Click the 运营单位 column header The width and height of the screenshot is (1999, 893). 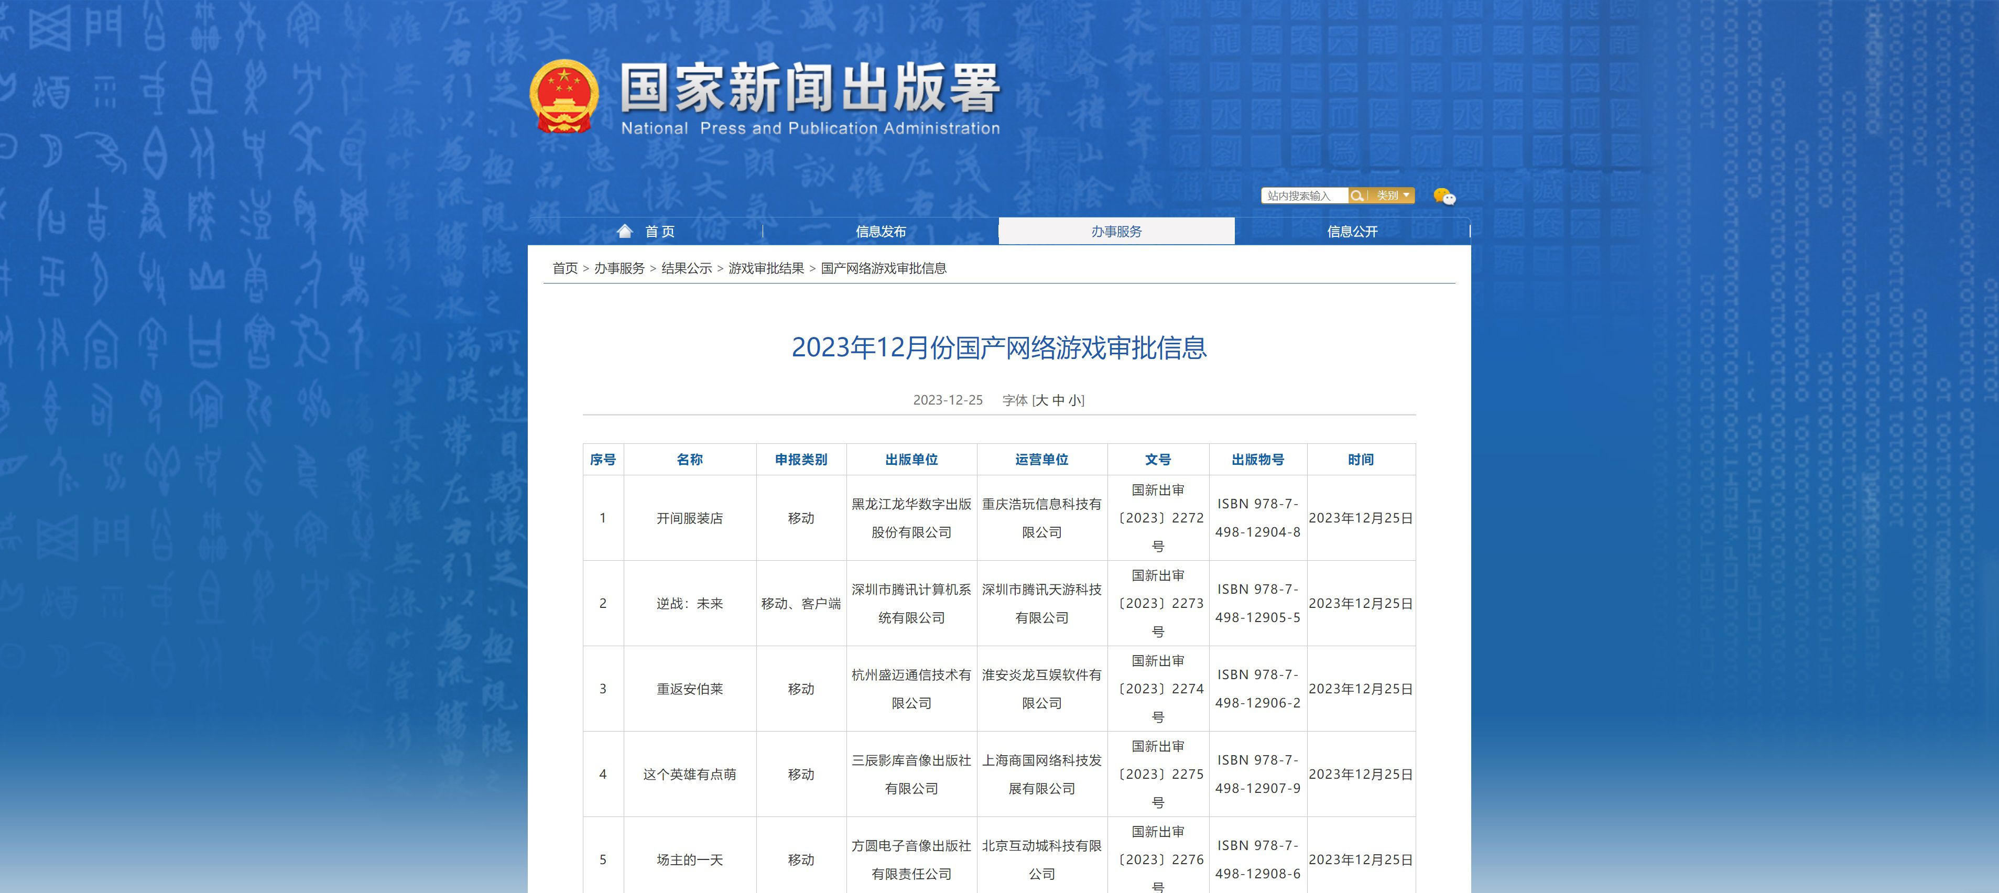click(x=1041, y=459)
